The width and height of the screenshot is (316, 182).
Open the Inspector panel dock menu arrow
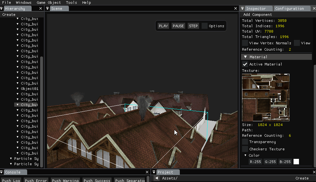coord(243,9)
